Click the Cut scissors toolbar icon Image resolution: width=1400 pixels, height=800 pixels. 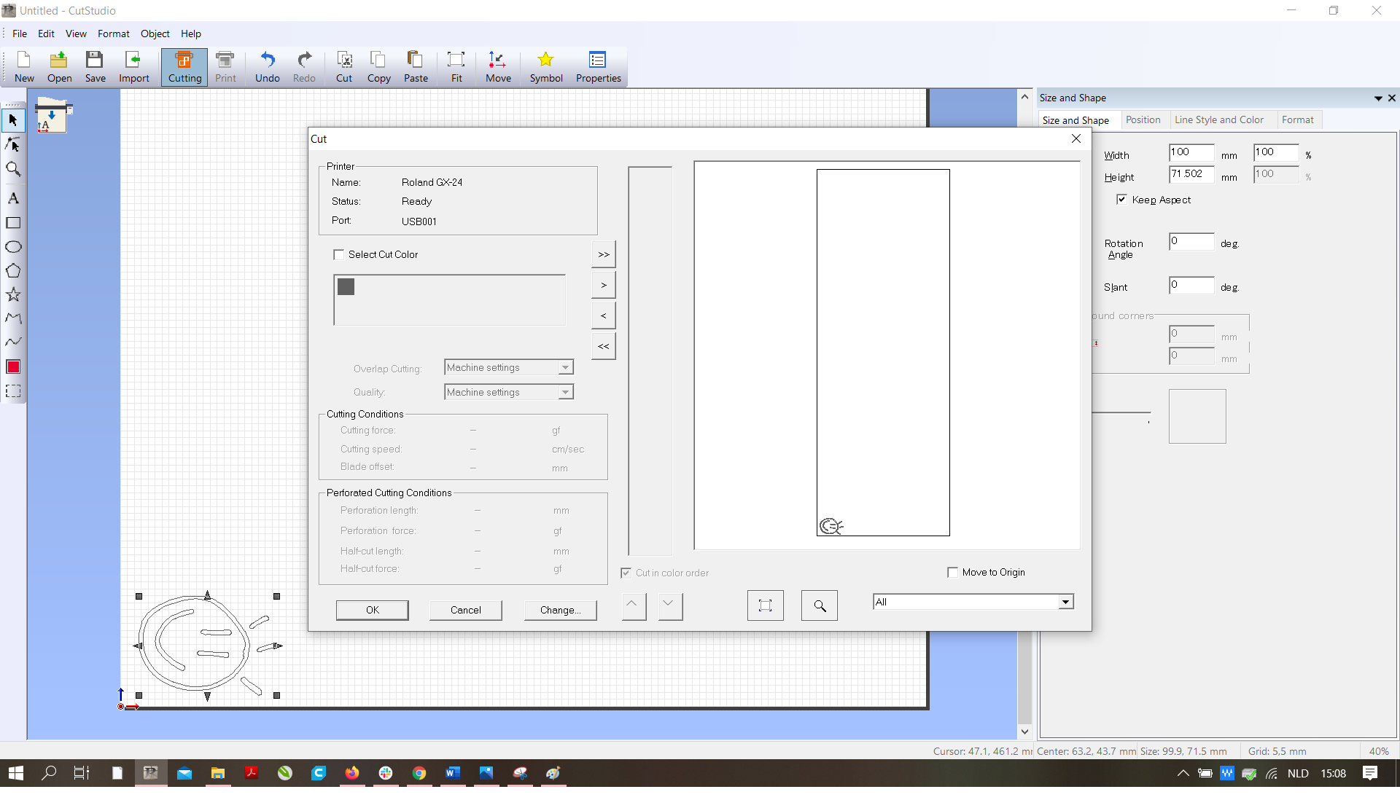click(x=343, y=67)
